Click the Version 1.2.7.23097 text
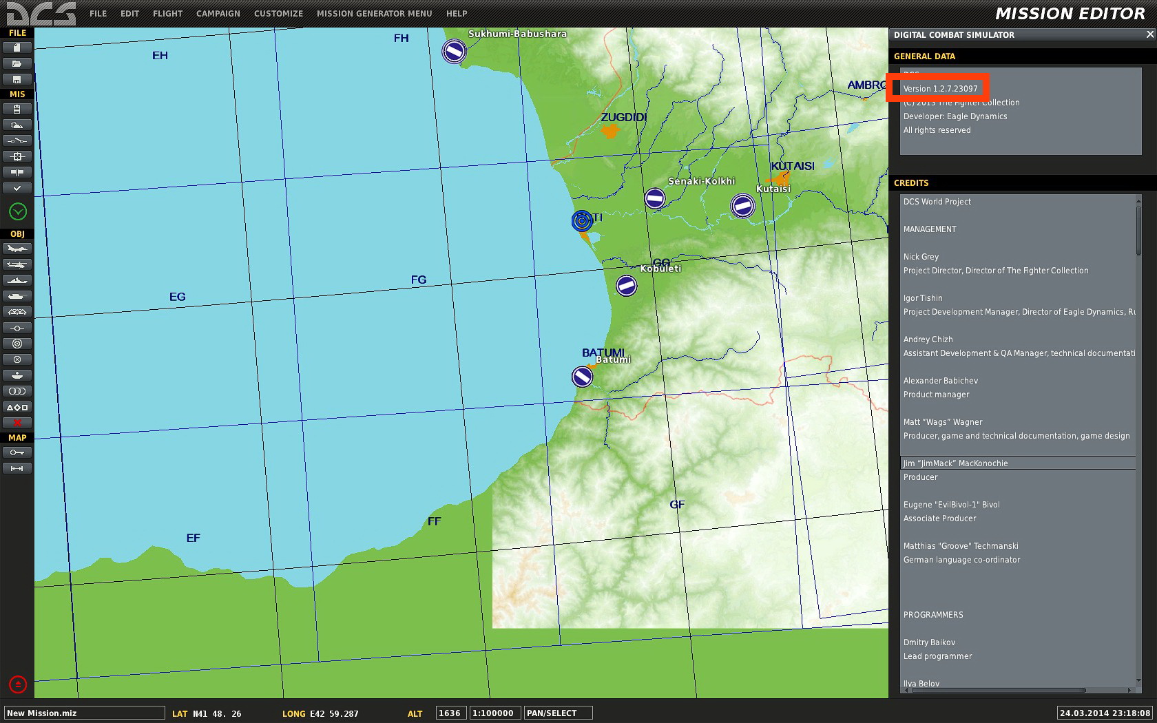 940,89
